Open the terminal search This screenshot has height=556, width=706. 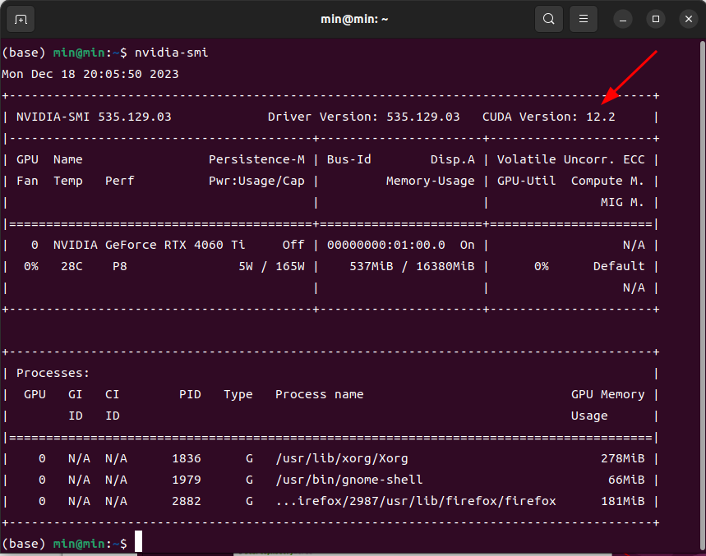(x=548, y=19)
